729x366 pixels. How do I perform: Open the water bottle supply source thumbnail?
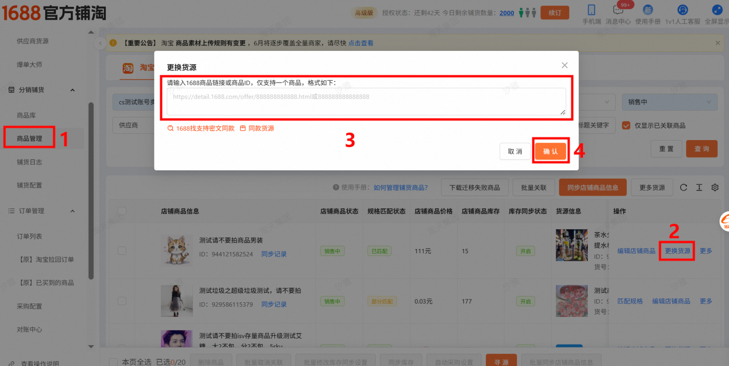pyautogui.click(x=571, y=245)
